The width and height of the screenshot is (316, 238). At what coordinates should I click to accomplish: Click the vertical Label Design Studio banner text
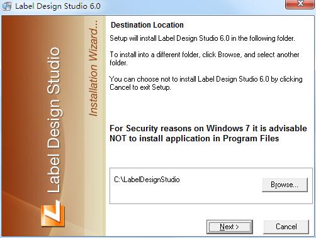(54, 120)
